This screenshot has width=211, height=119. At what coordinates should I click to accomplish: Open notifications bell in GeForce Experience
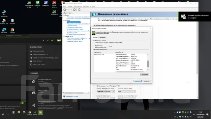[x=44, y=40]
